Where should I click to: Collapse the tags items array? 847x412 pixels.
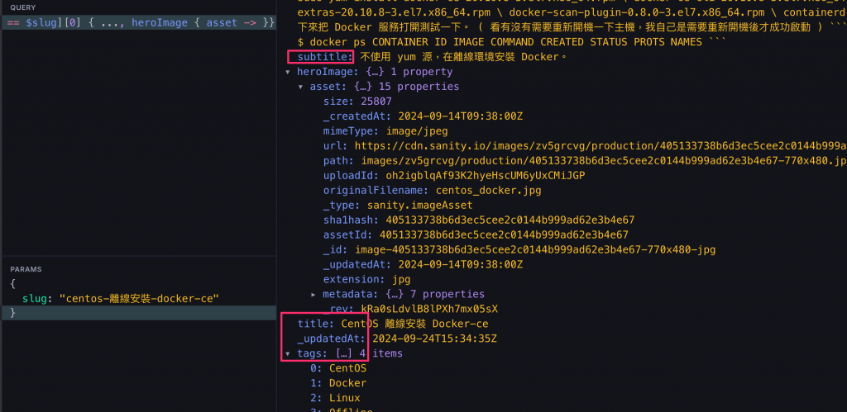(287, 353)
